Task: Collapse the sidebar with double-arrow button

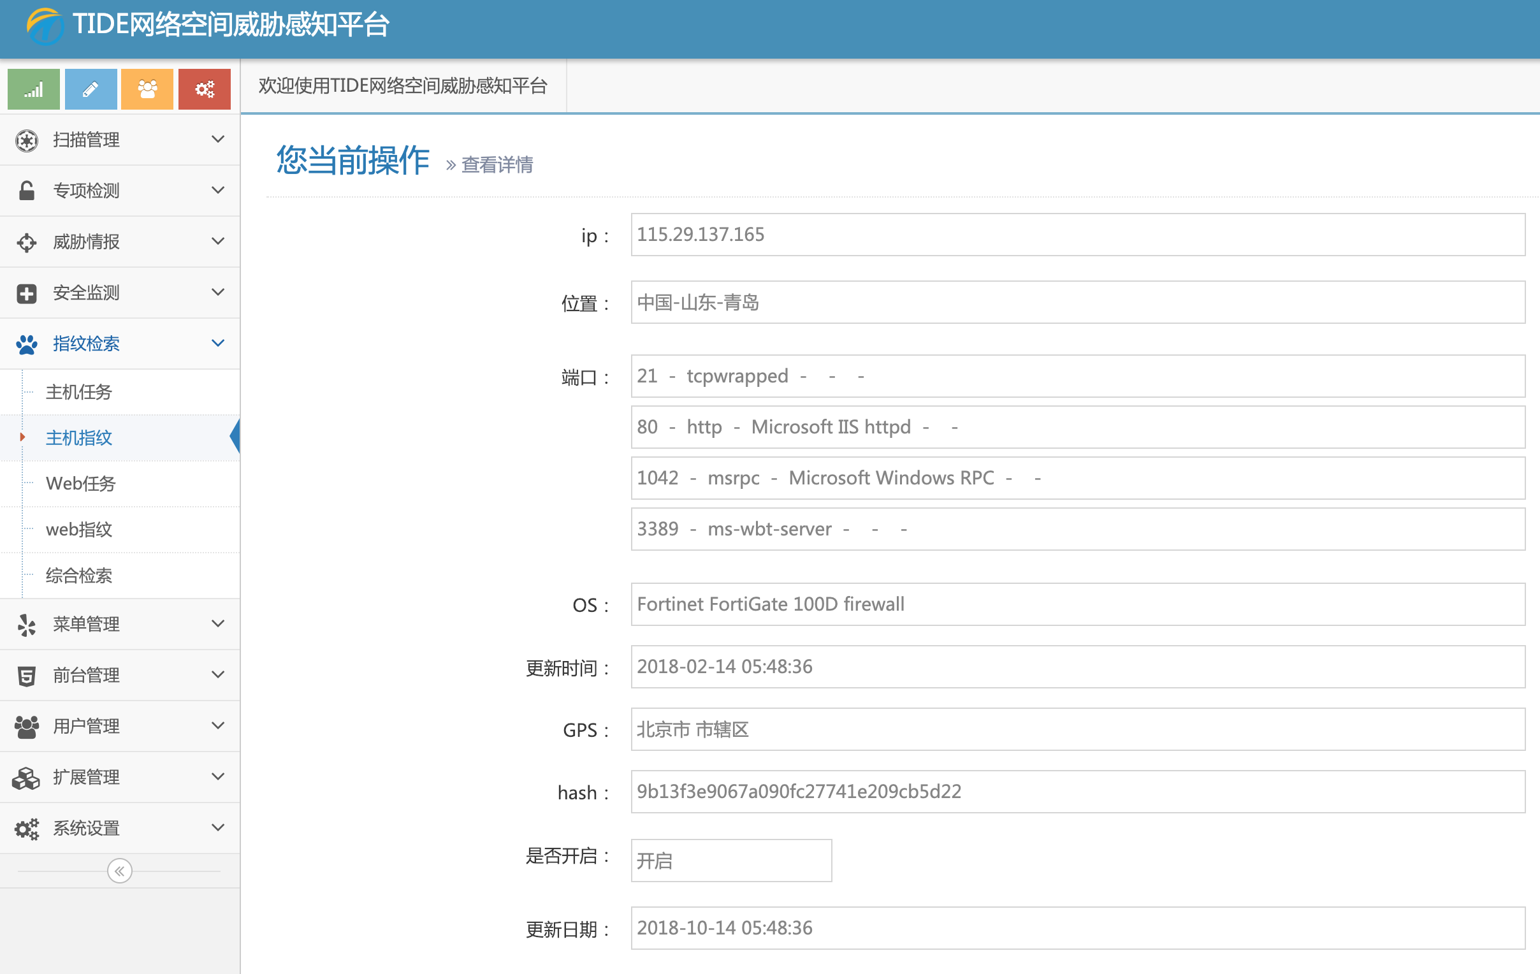Action: (x=120, y=871)
